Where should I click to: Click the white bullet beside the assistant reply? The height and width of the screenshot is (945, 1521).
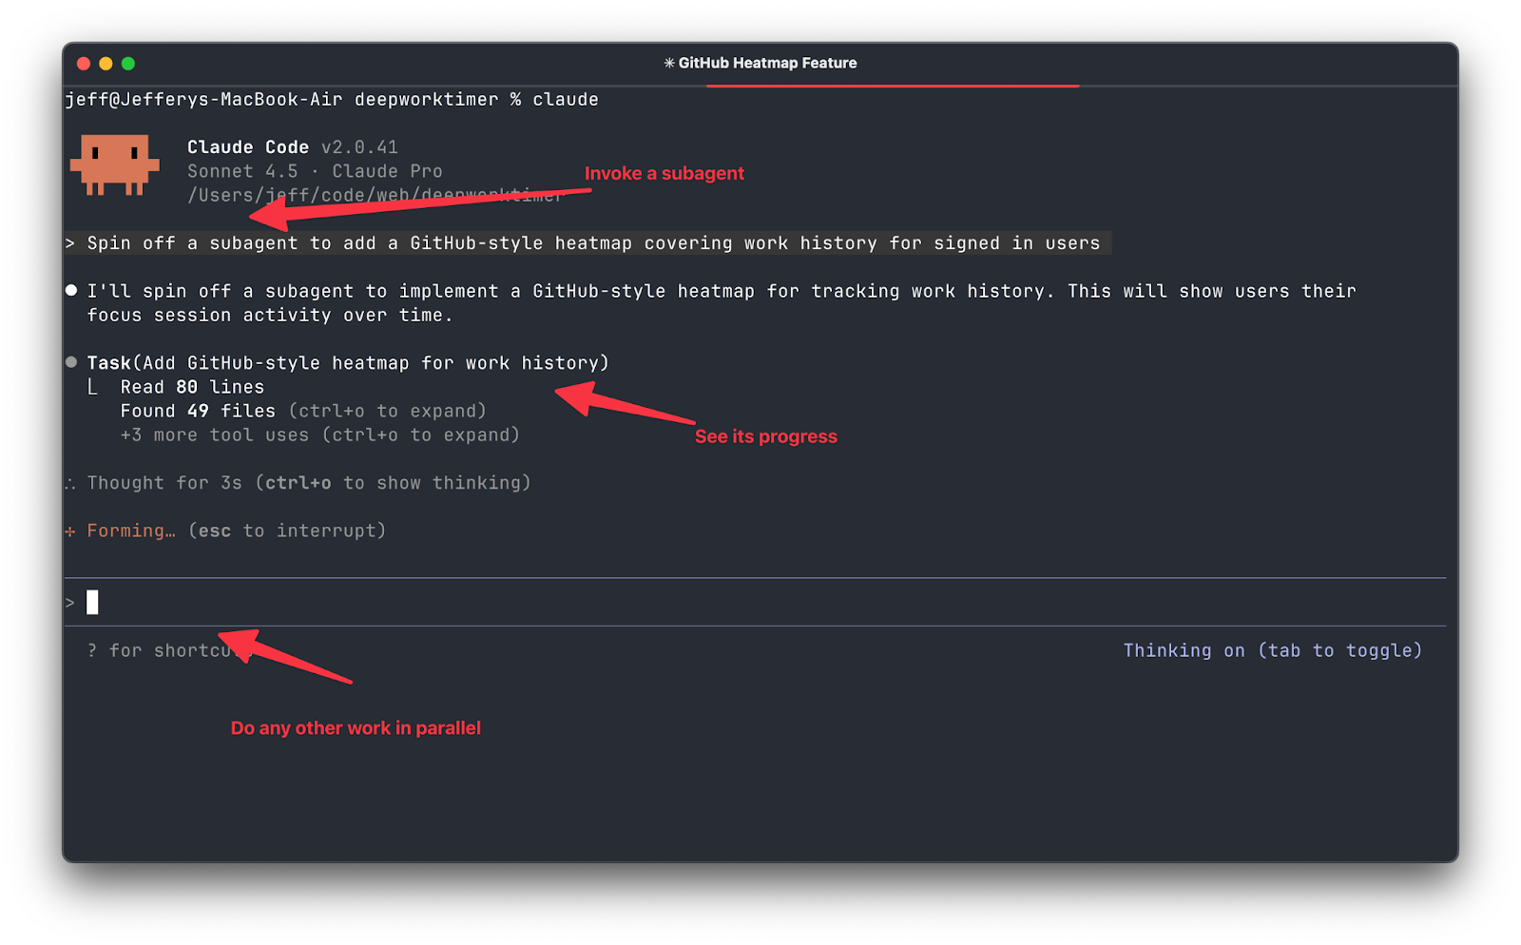pos(71,290)
